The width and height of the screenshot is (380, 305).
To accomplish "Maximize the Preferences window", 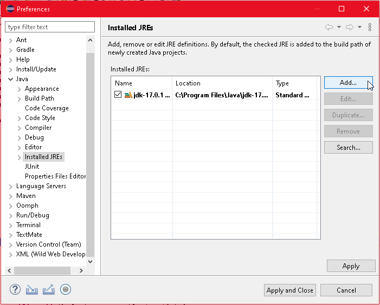I will pos(342,9).
